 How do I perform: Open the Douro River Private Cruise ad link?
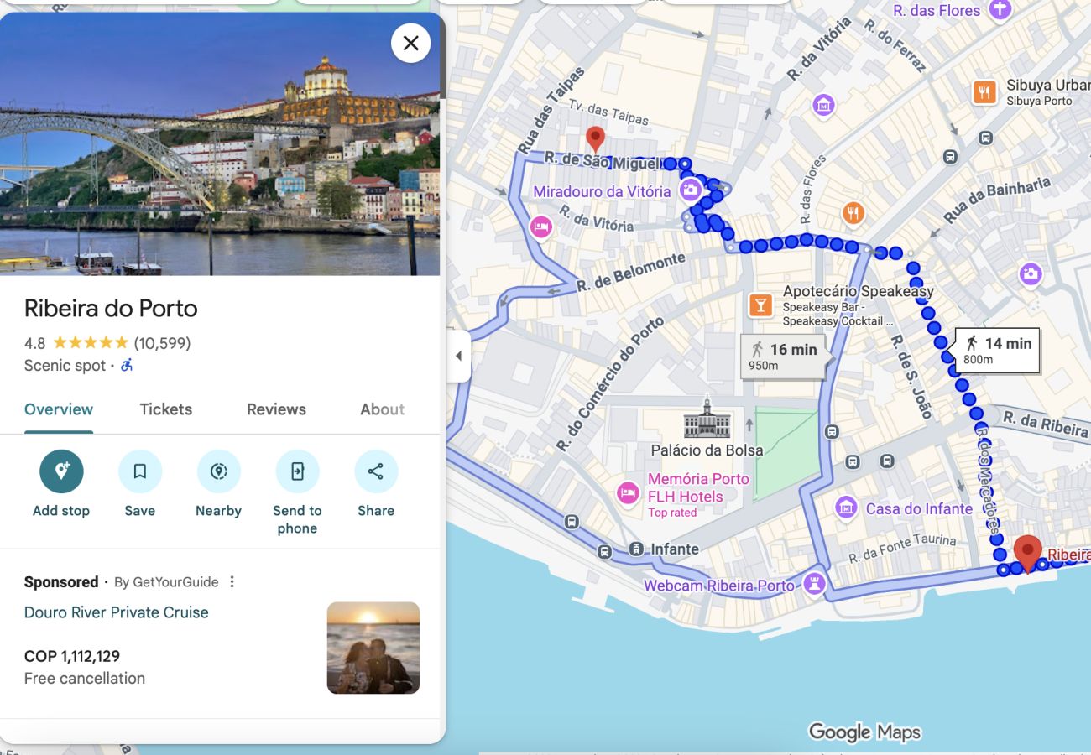pyautogui.click(x=116, y=612)
